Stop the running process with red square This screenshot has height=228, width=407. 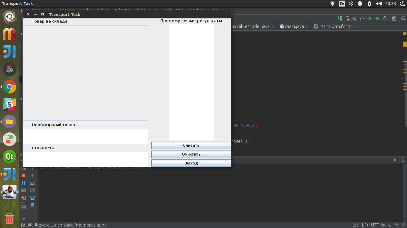pyautogui.click(x=24, y=175)
